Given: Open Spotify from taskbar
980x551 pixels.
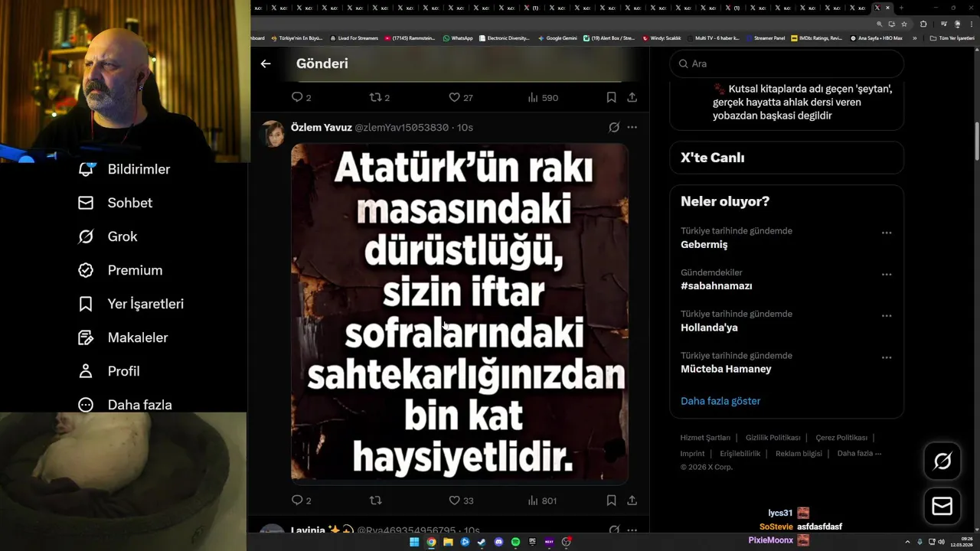Looking at the screenshot, I should 515,542.
